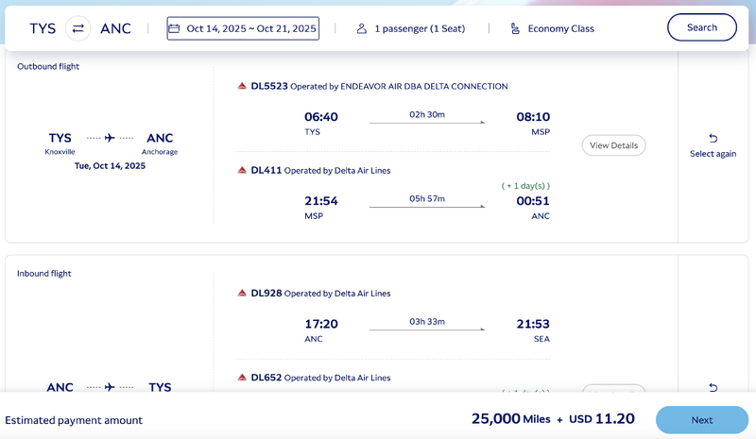Click the Delta logo beside DL411
The width and height of the screenshot is (756, 439).
click(x=243, y=170)
